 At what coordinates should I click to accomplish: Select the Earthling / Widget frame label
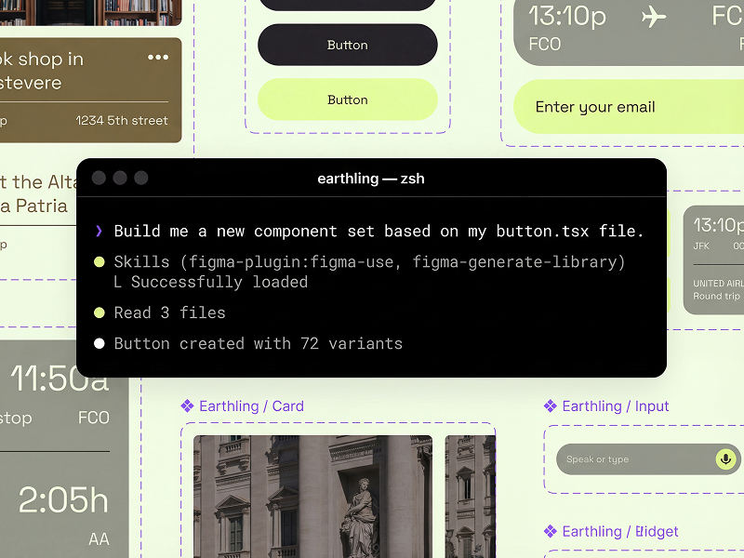pos(619,532)
